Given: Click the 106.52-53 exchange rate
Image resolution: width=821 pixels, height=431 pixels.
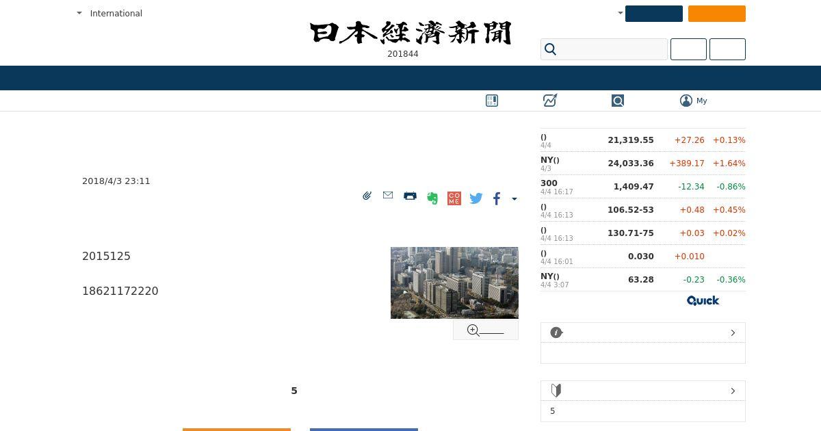Looking at the screenshot, I should tap(631, 210).
